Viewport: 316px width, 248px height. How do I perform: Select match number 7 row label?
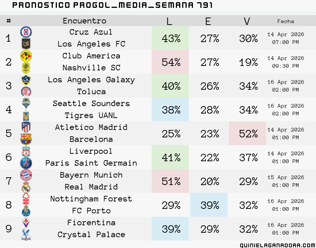pyautogui.click(x=9, y=181)
